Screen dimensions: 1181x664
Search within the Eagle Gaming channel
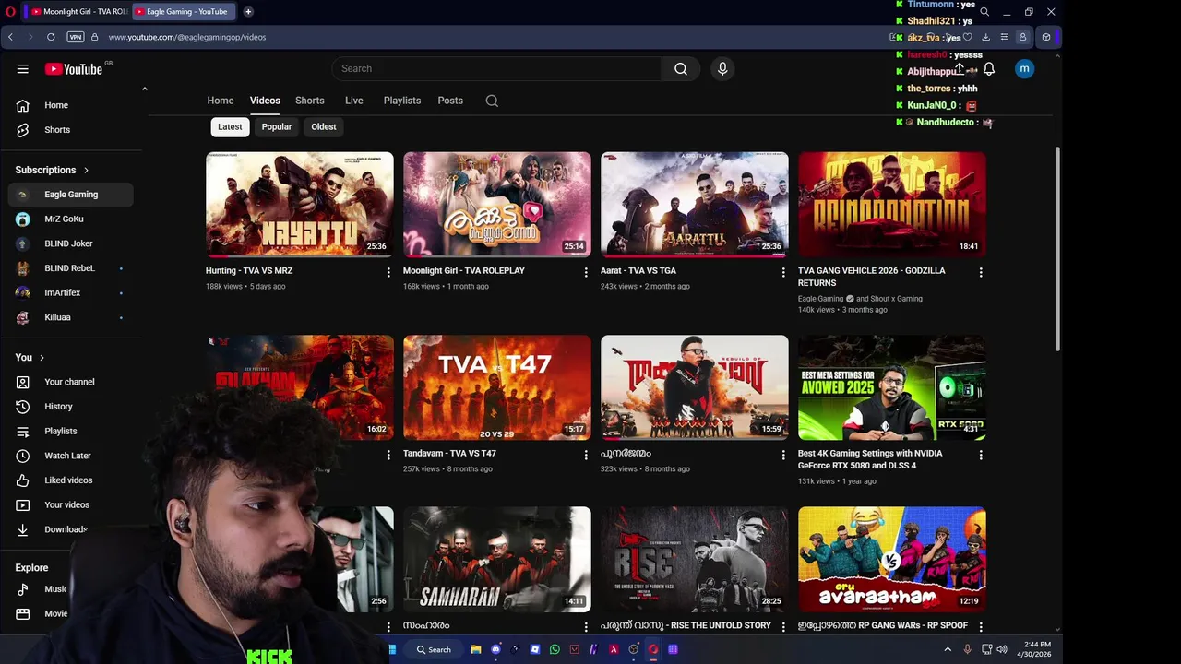492,101
